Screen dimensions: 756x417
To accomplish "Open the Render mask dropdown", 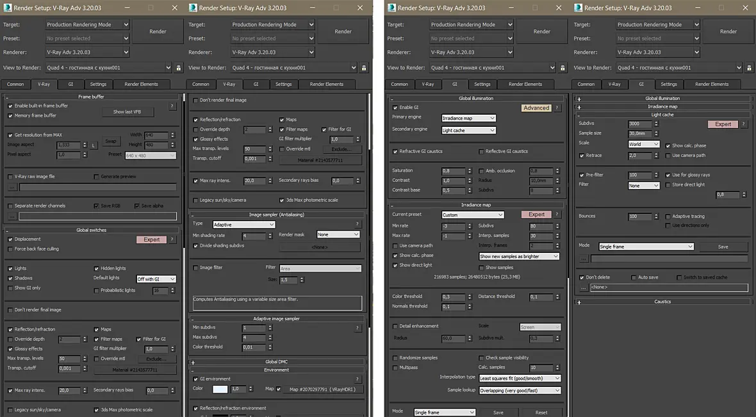I will pos(338,235).
